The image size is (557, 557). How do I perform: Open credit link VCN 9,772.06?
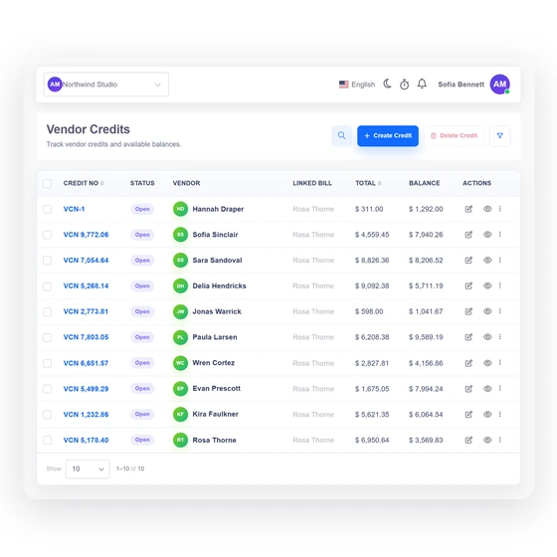[86, 235]
